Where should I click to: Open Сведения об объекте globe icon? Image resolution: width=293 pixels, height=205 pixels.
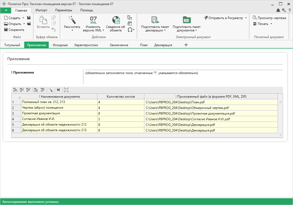[116, 20]
